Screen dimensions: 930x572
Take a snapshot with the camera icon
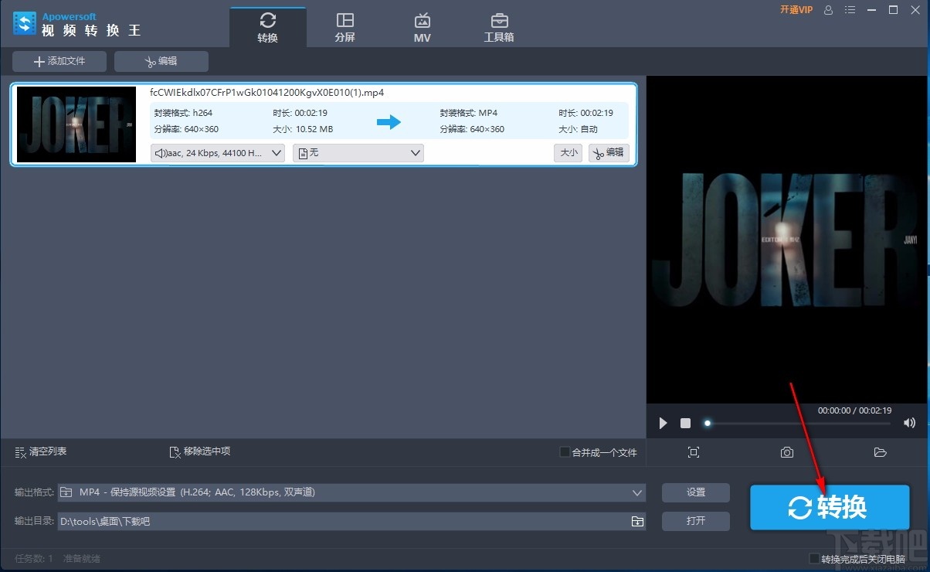tap(786, 452)
